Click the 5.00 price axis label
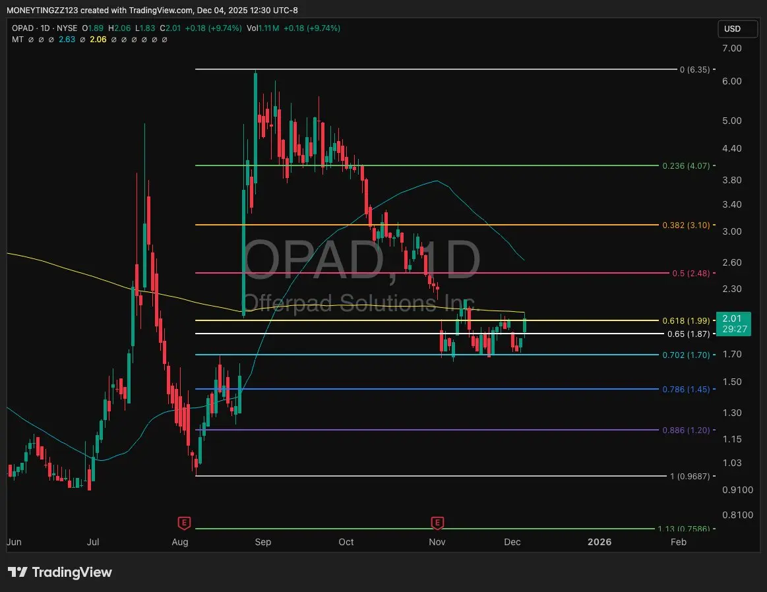 (732, 121)
